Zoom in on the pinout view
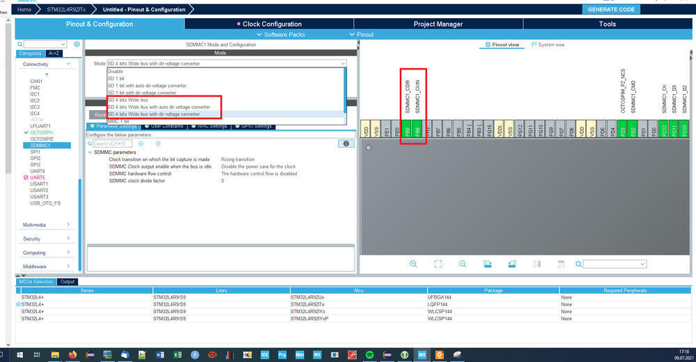 pos(413,264)
